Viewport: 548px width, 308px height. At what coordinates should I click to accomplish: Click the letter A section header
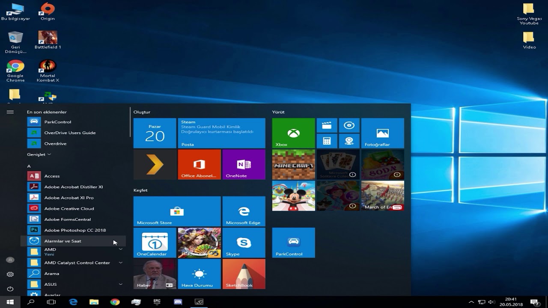(x=29, y=166)
